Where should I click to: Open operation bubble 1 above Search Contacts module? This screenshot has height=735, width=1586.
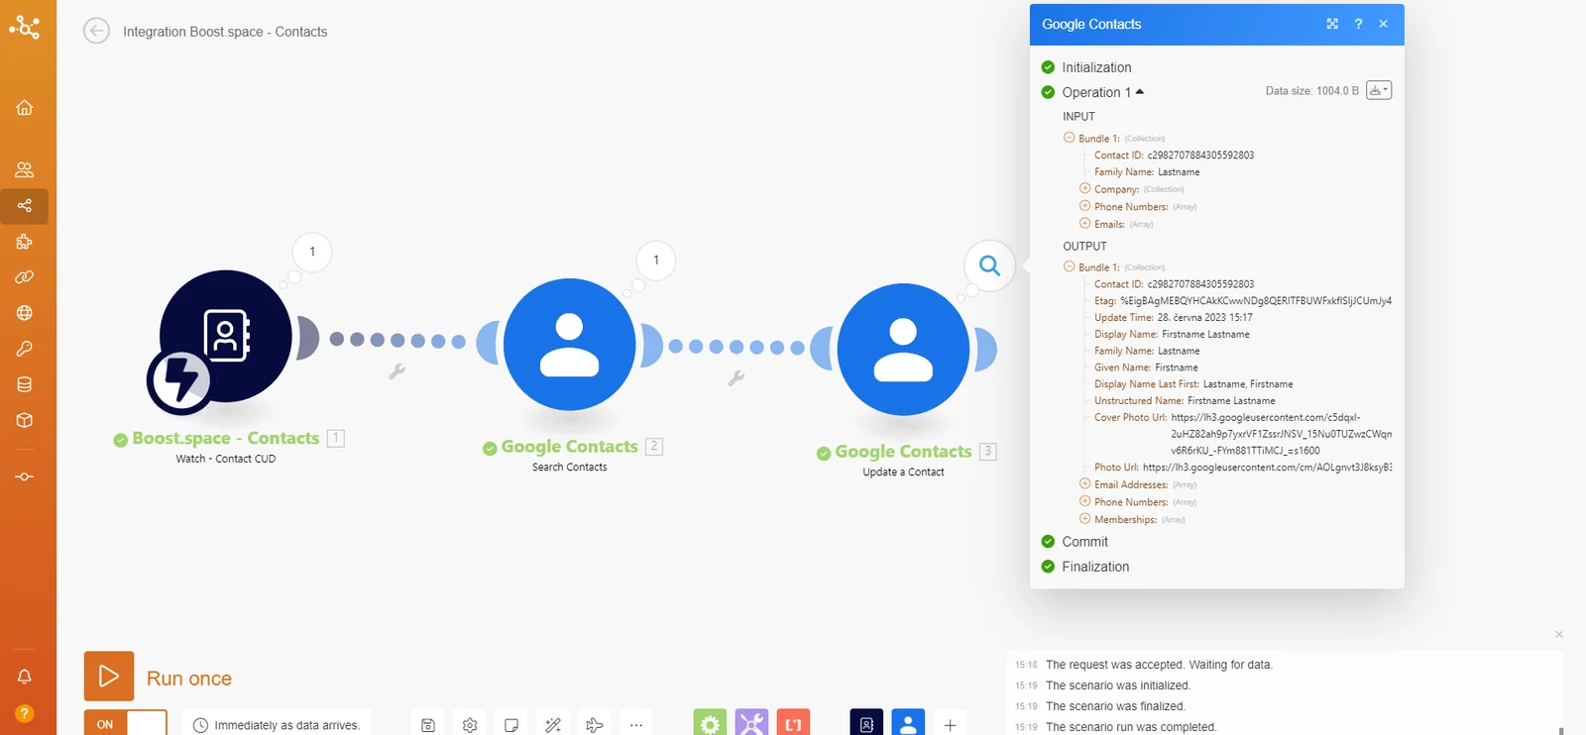655,261
